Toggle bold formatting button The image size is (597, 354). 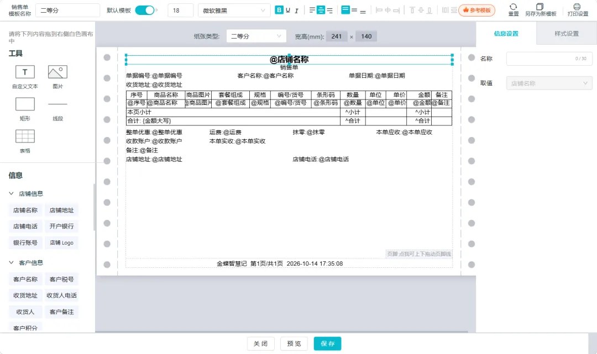(x=279, y=10)
